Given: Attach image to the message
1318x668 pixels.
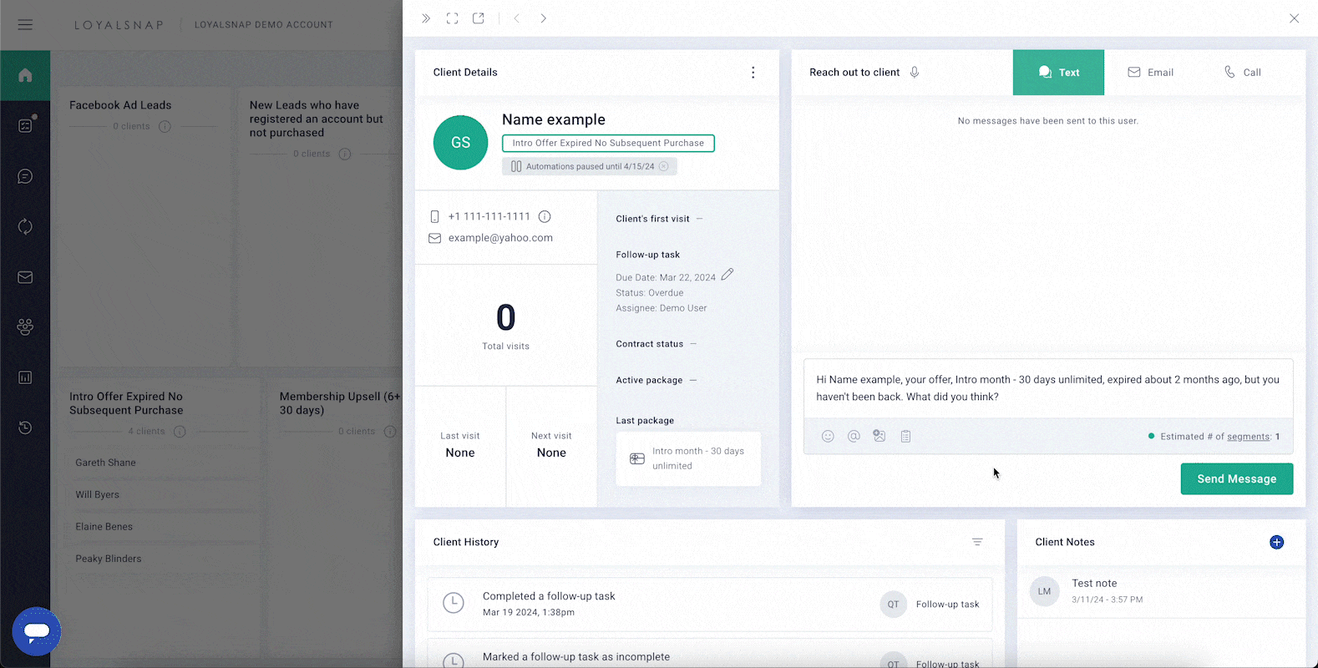Looking at the screenshot, I should pyautogui.click(x=880, y=436).
